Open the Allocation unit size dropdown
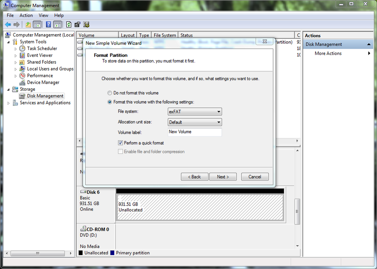 (x=194, y=122)
